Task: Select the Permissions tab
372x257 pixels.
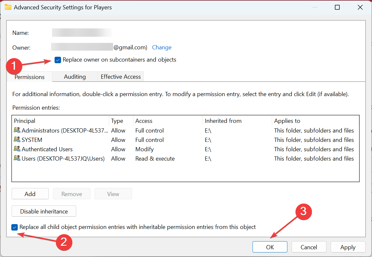Action: [29, 77]
